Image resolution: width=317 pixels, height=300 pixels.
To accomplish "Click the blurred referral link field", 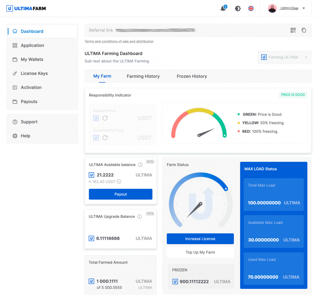I will tap(155, 30).
